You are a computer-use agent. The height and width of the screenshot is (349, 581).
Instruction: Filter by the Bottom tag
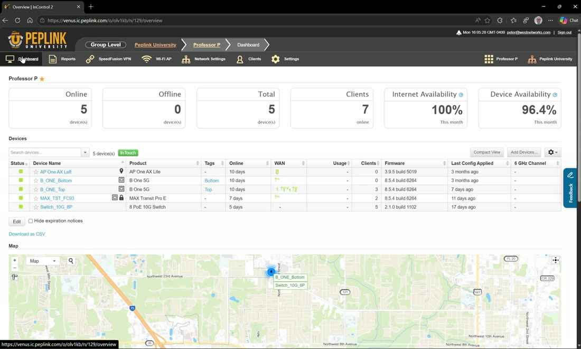click(212, 181)
